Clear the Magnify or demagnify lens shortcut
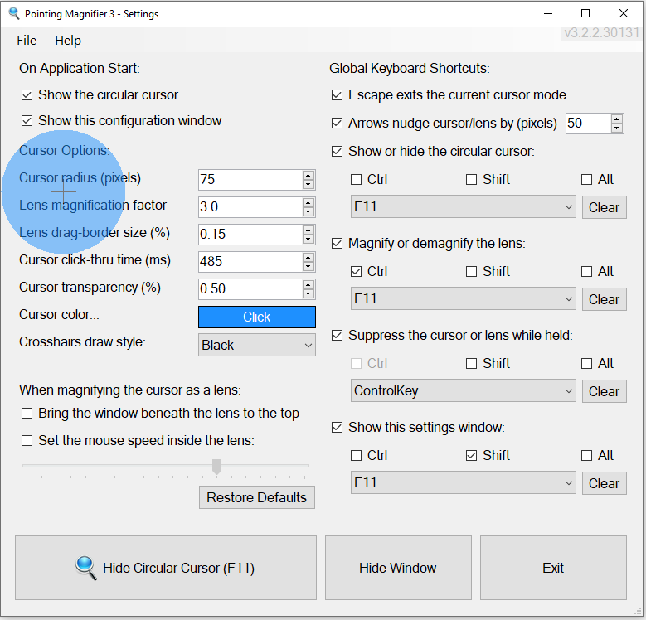Screen dimensions: 646x620 pos(604,299)
